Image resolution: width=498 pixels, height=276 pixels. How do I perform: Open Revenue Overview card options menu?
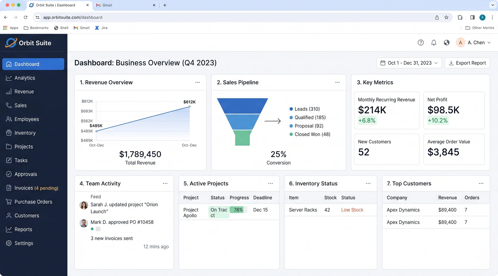(x=198, y=82)
